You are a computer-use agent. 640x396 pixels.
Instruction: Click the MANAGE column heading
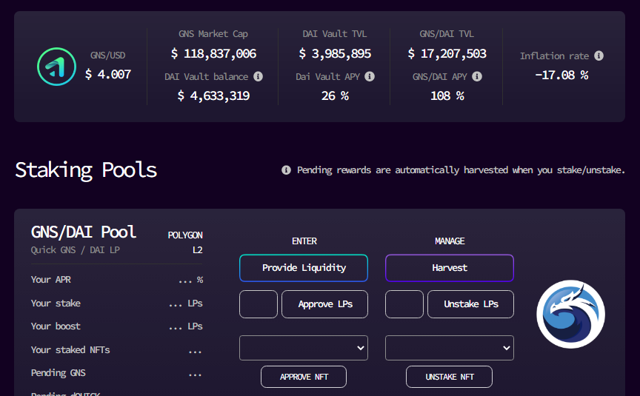pos(450,241)
